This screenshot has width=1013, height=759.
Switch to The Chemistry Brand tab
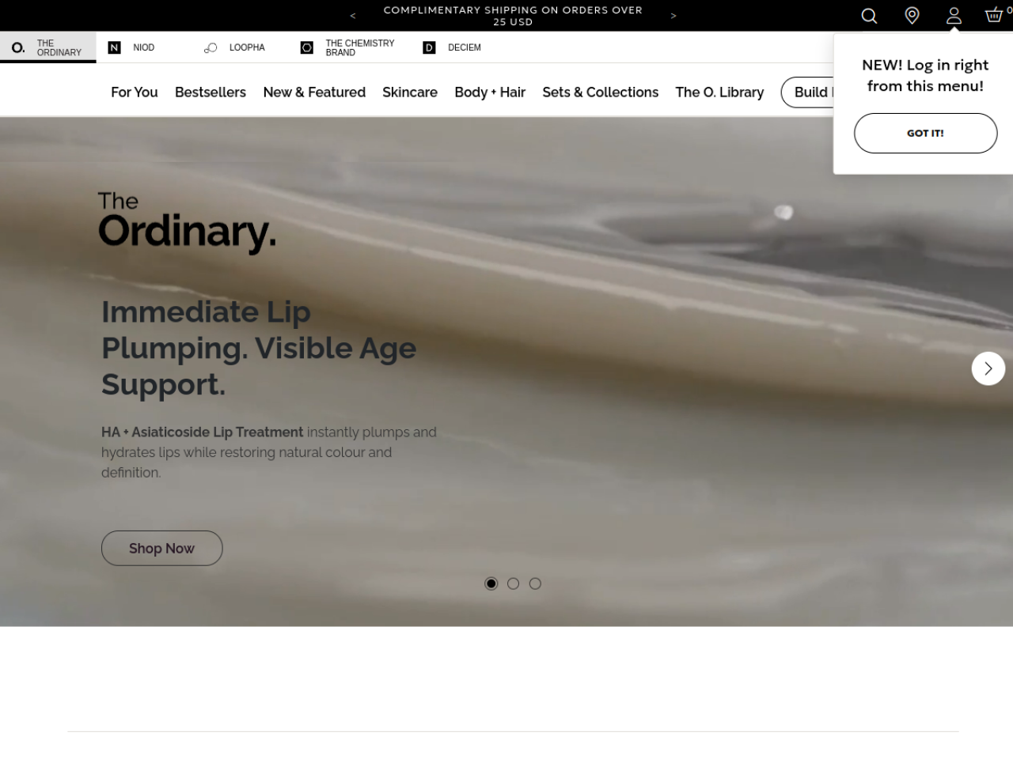(348, 47)
